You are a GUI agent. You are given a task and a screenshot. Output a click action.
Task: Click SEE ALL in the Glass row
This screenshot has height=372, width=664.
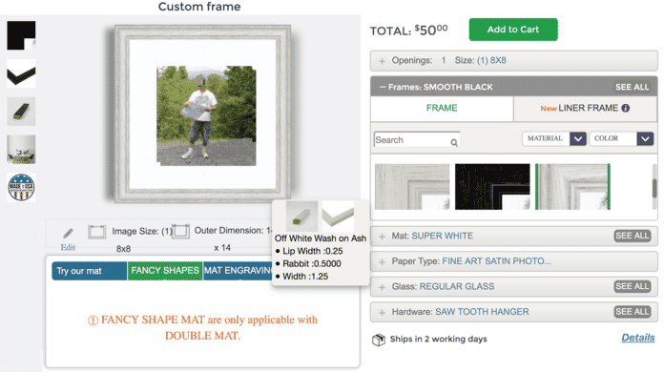(x=633, y=286)
